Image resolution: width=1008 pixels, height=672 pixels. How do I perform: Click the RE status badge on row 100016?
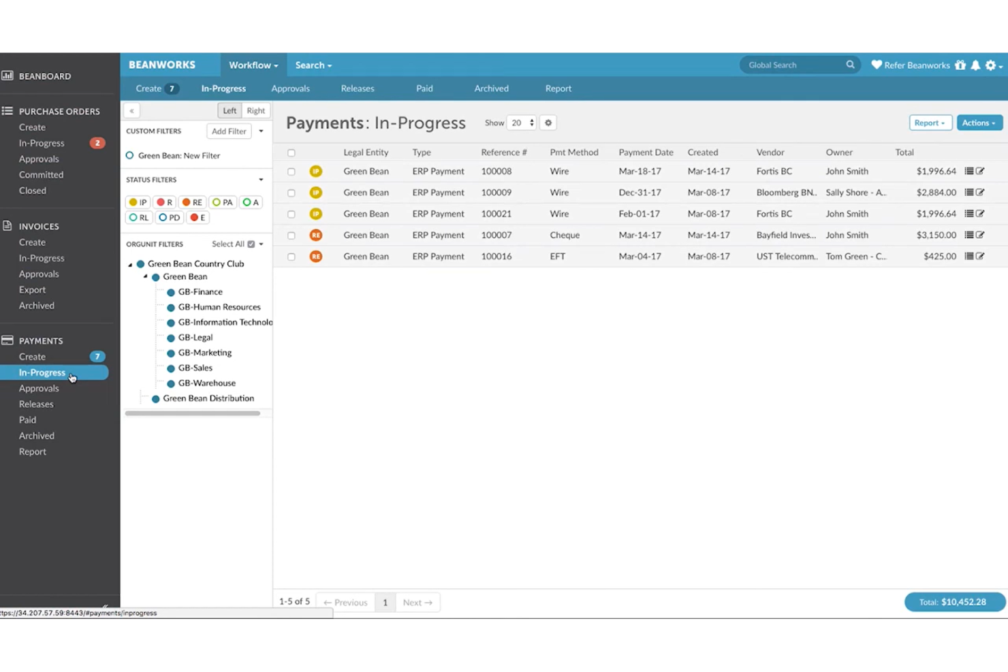(316, 256)
